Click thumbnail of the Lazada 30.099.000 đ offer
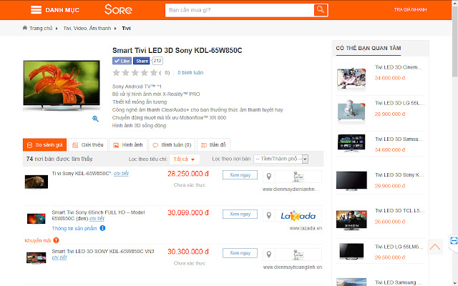Viewport: 458px width, 286px height. point(36,218)
